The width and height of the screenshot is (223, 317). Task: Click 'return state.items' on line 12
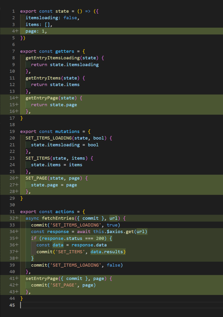[55, 85]
